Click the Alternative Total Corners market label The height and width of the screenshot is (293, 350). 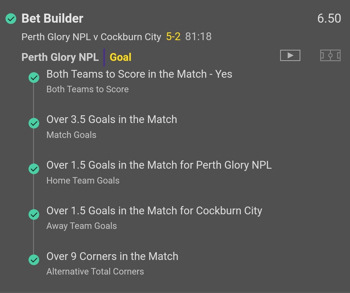coord(95,271)
